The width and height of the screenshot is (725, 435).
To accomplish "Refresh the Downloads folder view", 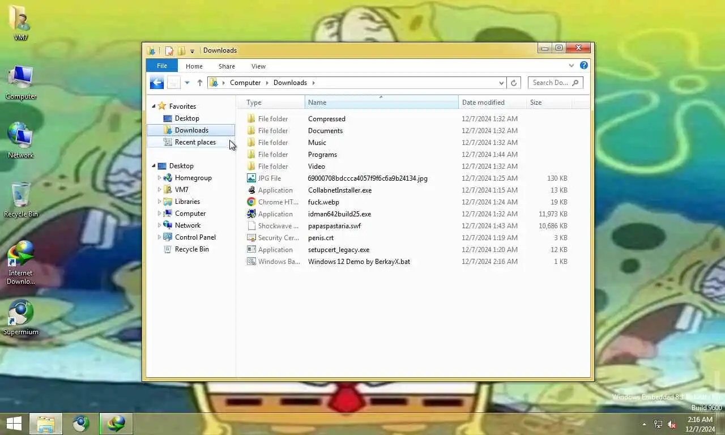I will [x=514, y=83].
